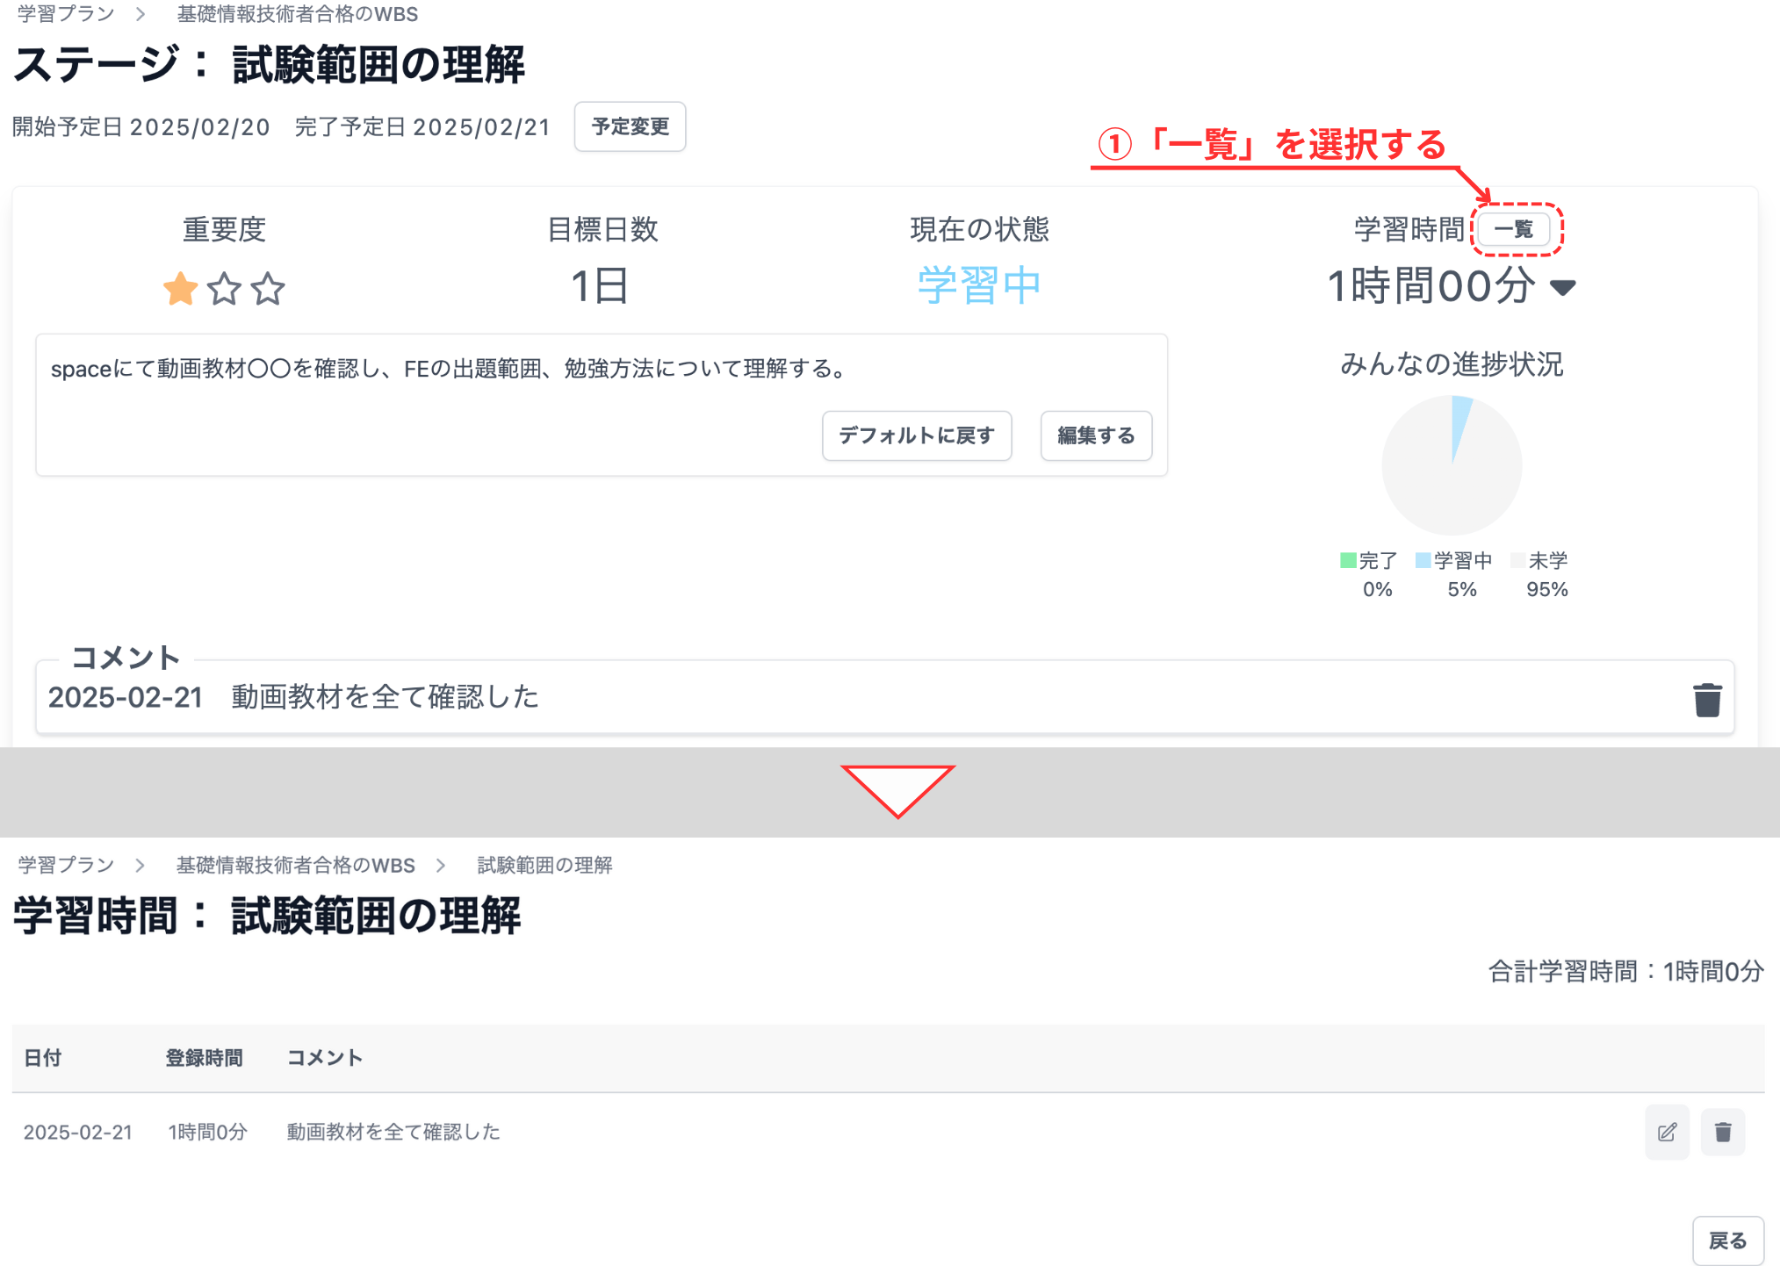
Task: Click the second importance star
Action: pyautogui.click(x=224, y=288)
